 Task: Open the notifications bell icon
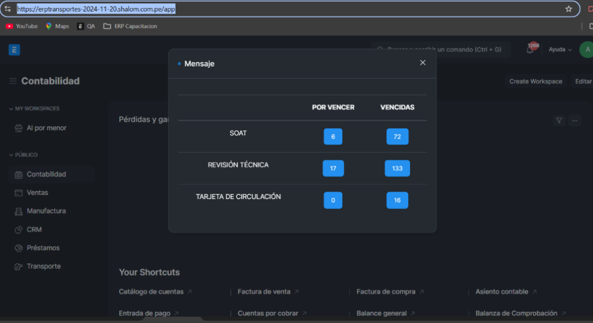tap(530, 50)
